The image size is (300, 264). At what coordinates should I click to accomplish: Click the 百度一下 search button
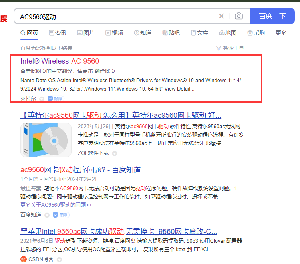tap(272, 16)
